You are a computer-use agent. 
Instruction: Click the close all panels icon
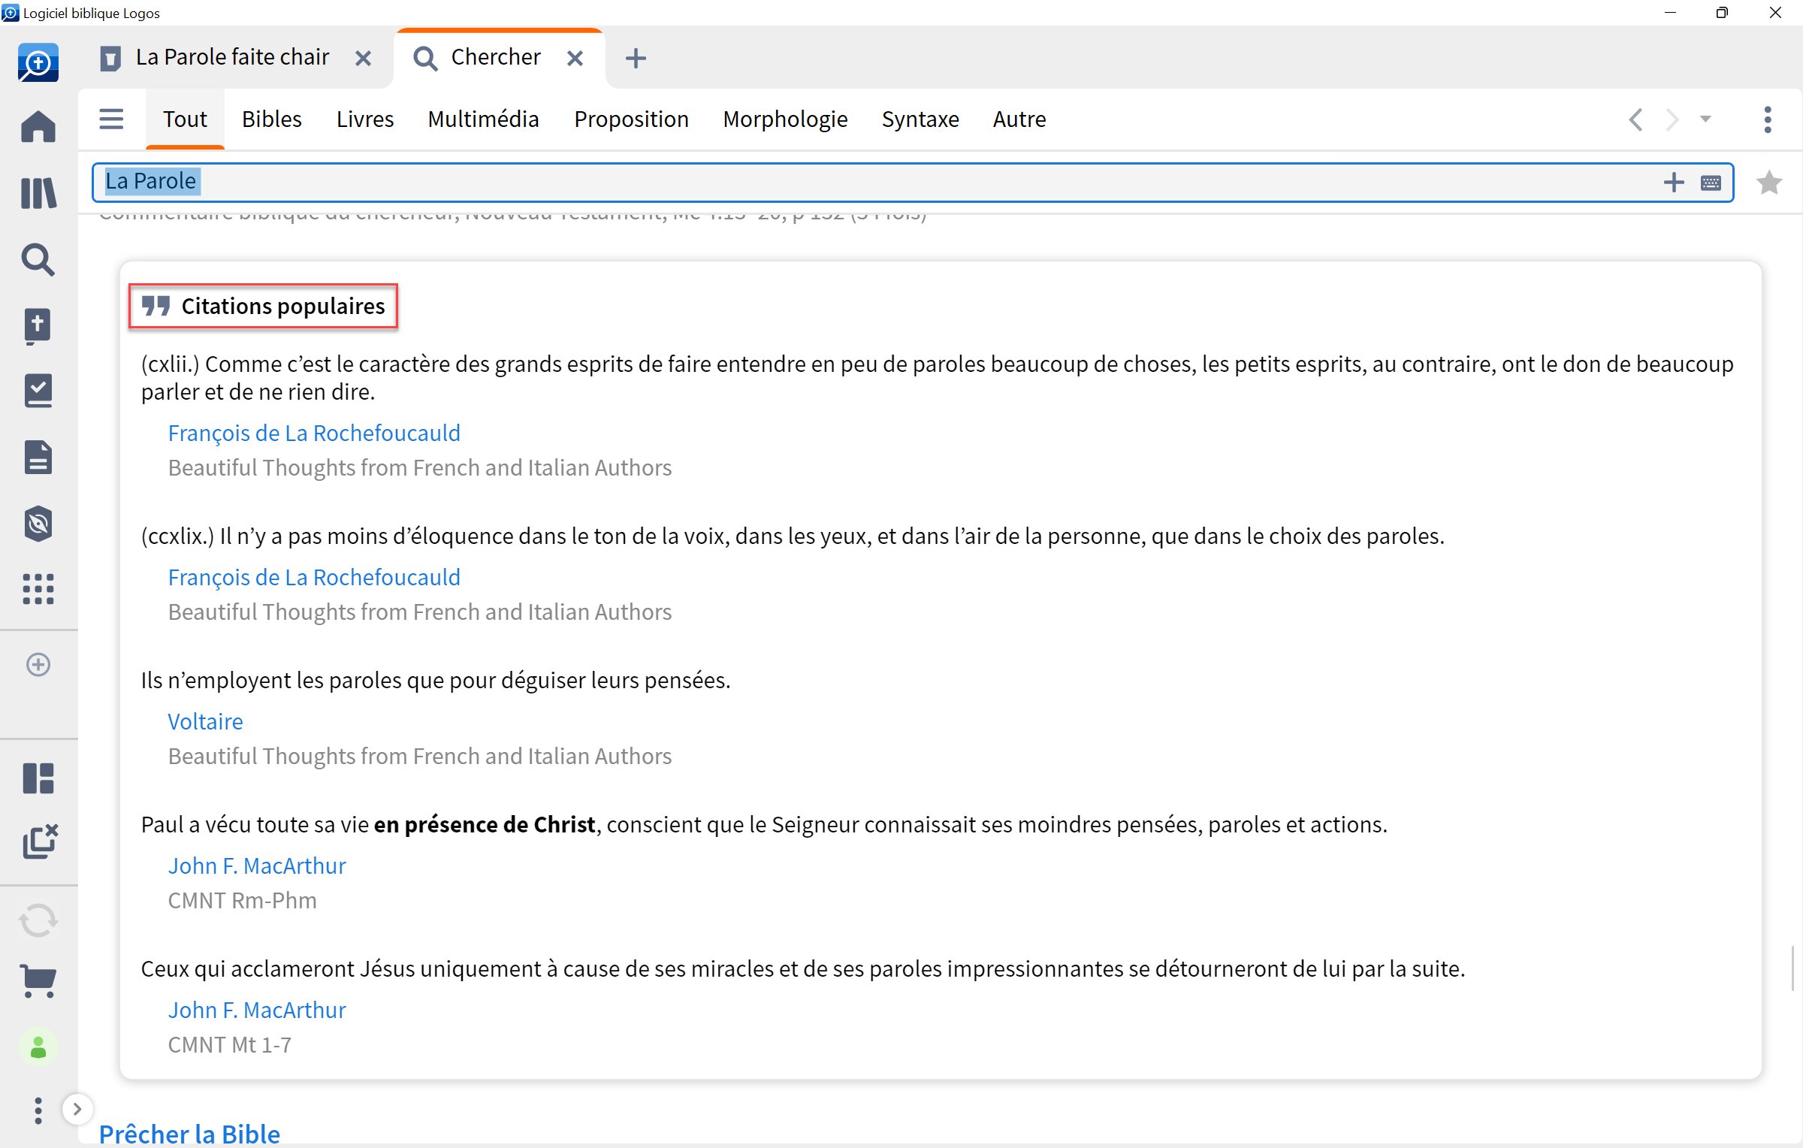point(41,841)
